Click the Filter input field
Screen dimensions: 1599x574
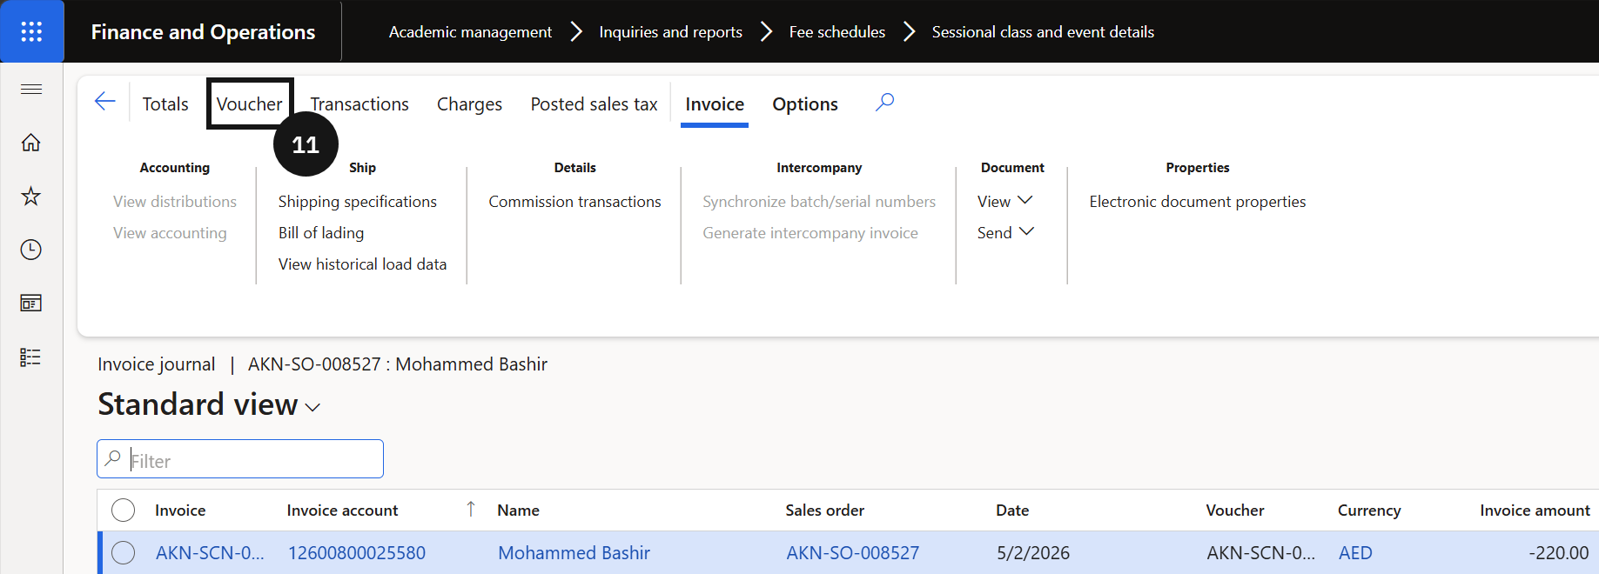coord(240,459)
